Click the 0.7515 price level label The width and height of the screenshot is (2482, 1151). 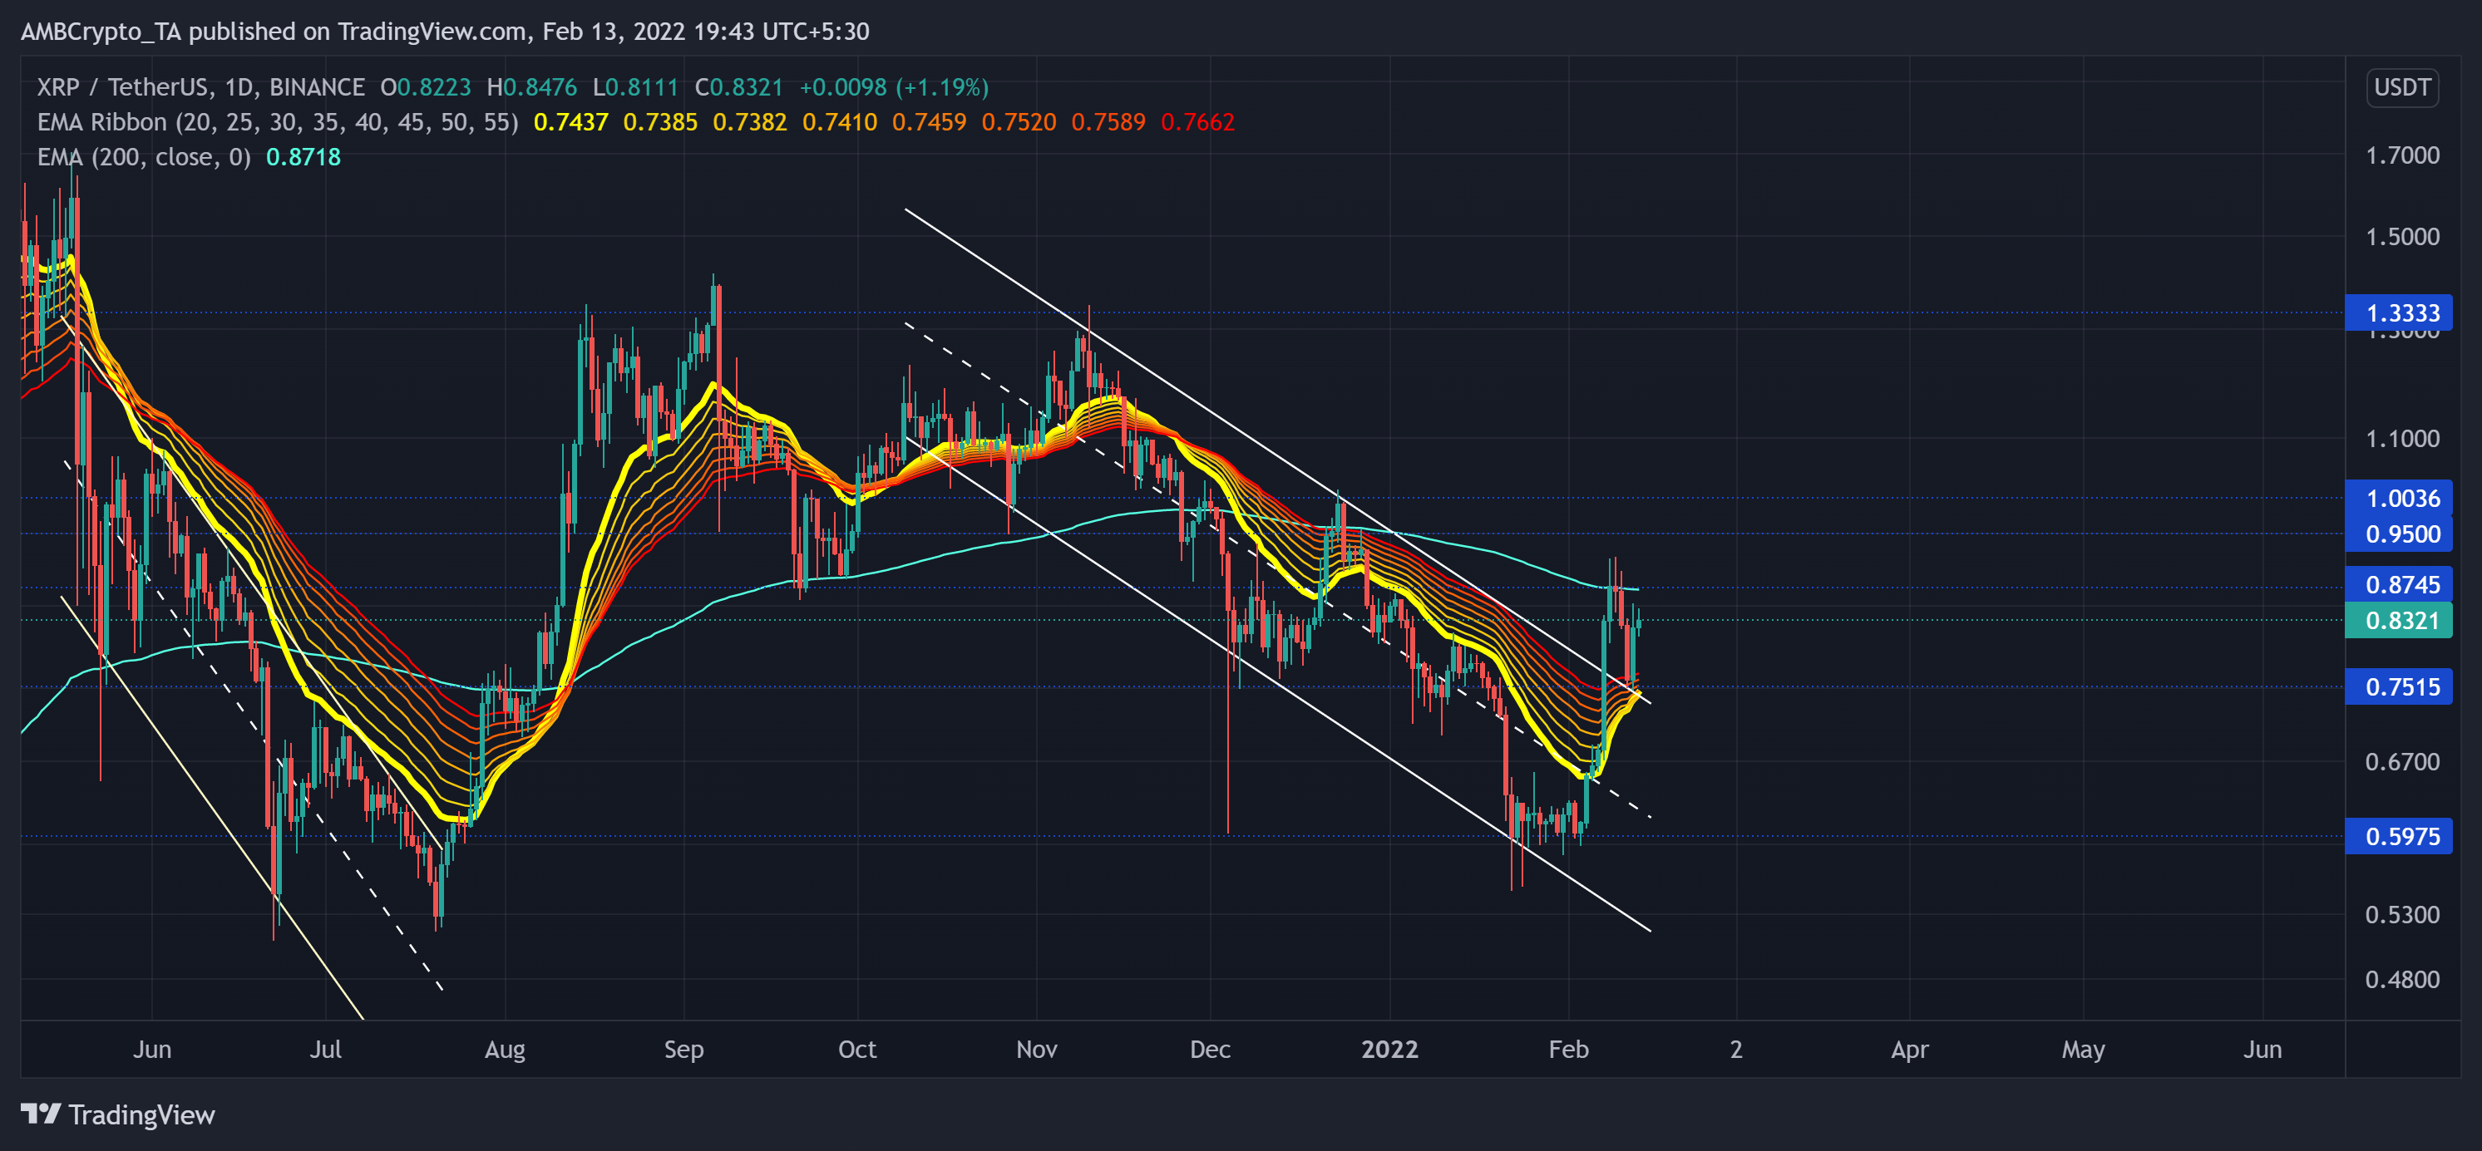click(x=2397, y=686)
